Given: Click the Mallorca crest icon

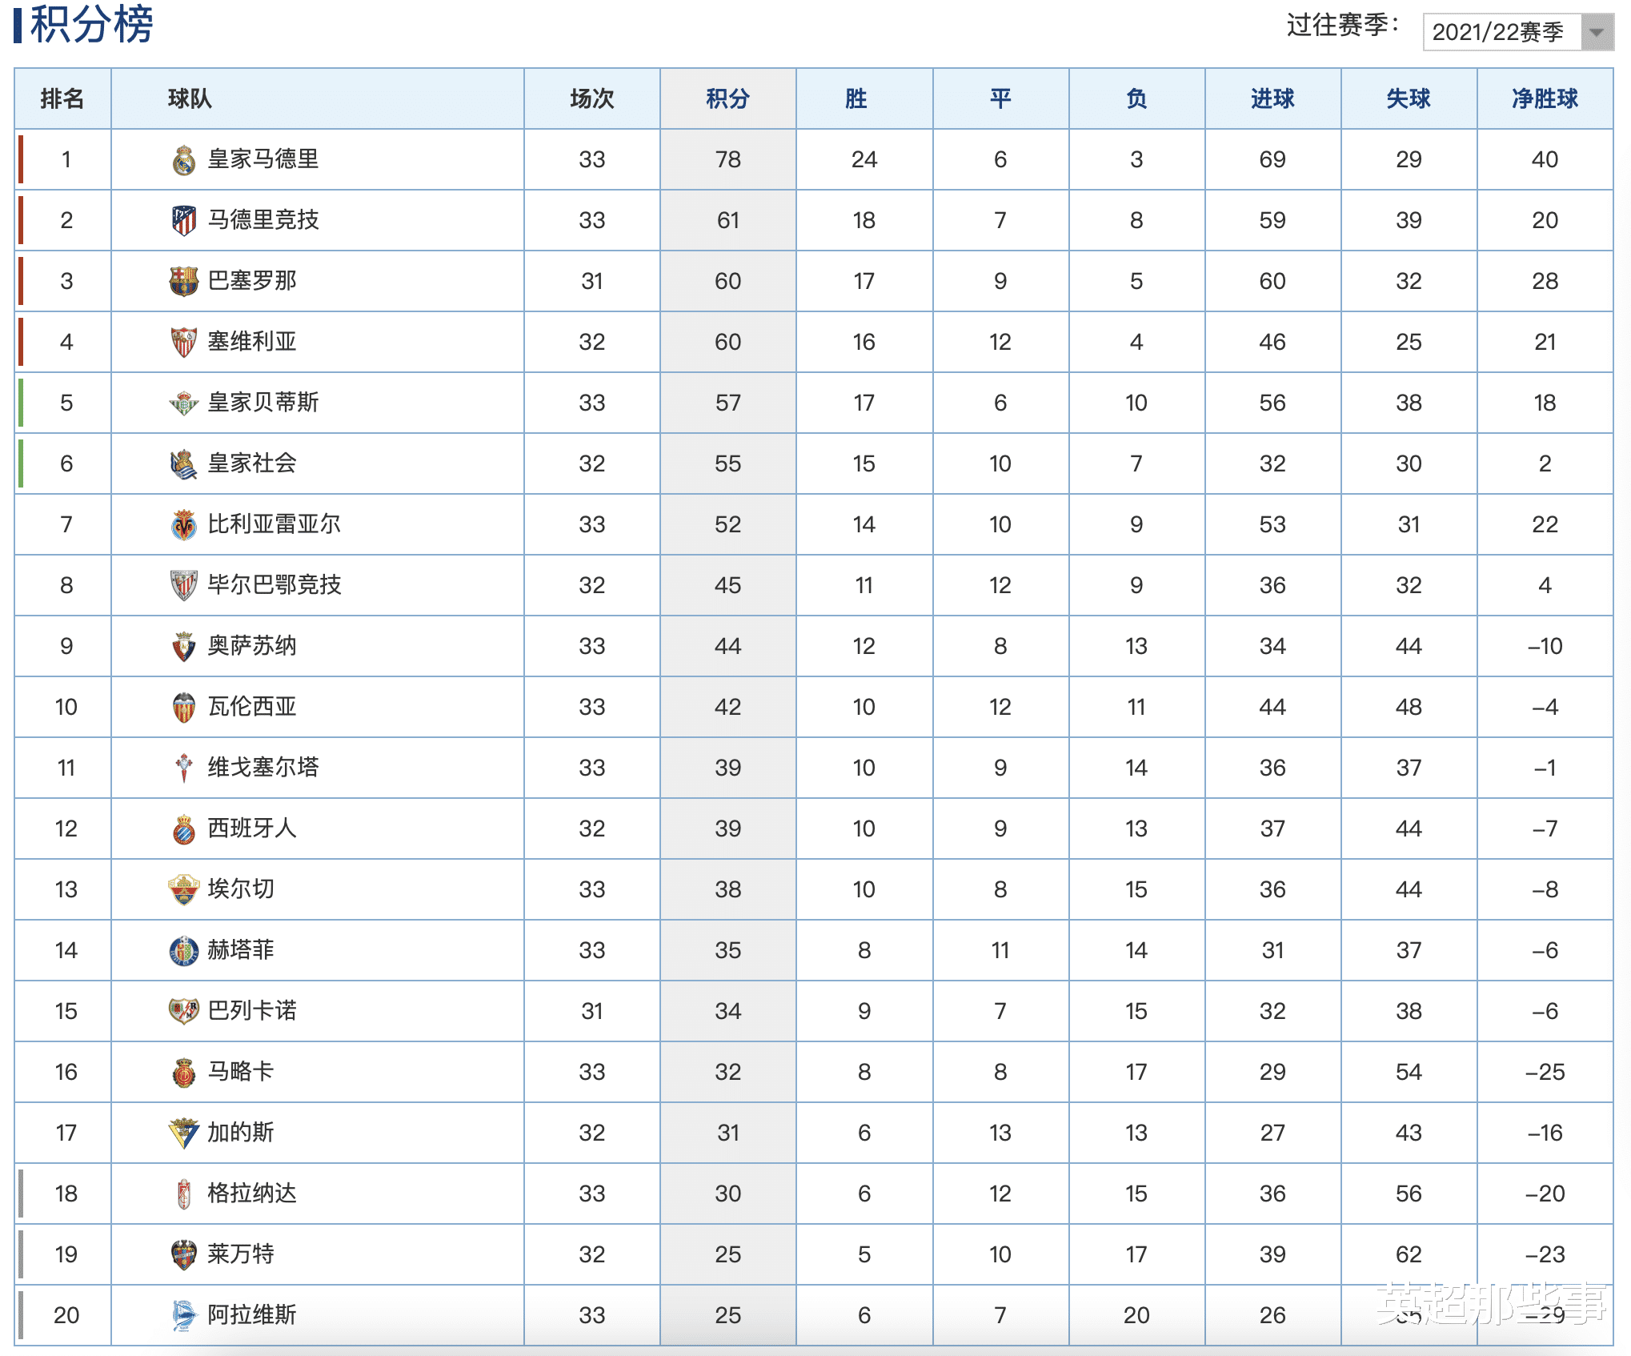Looking at the screenshot, I should [x=184, y=1073].
